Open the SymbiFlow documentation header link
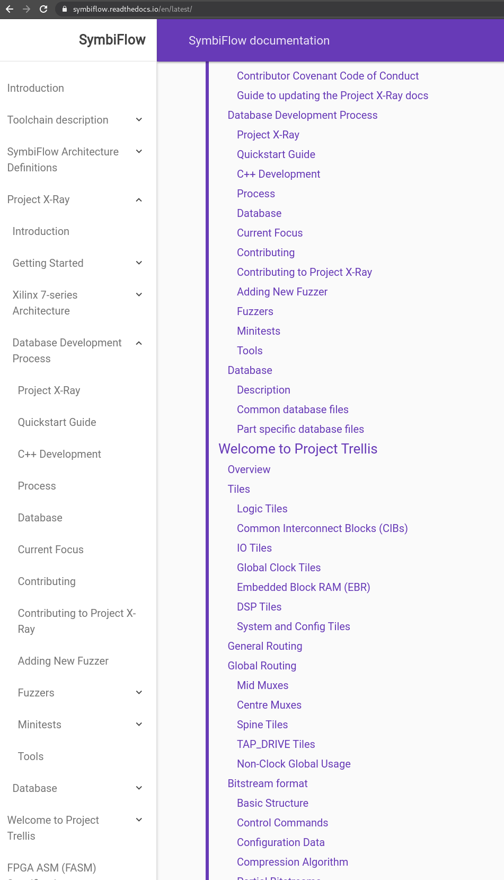 [x=259, y=40]
